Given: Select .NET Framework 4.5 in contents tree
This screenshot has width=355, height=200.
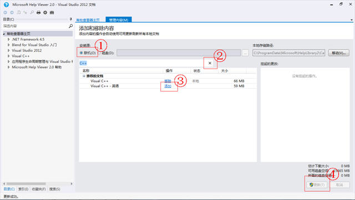Looking at the screenshot, I should [28, 39].
